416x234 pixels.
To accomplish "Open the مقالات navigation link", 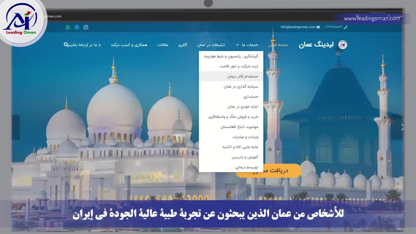I will [163, 45].
